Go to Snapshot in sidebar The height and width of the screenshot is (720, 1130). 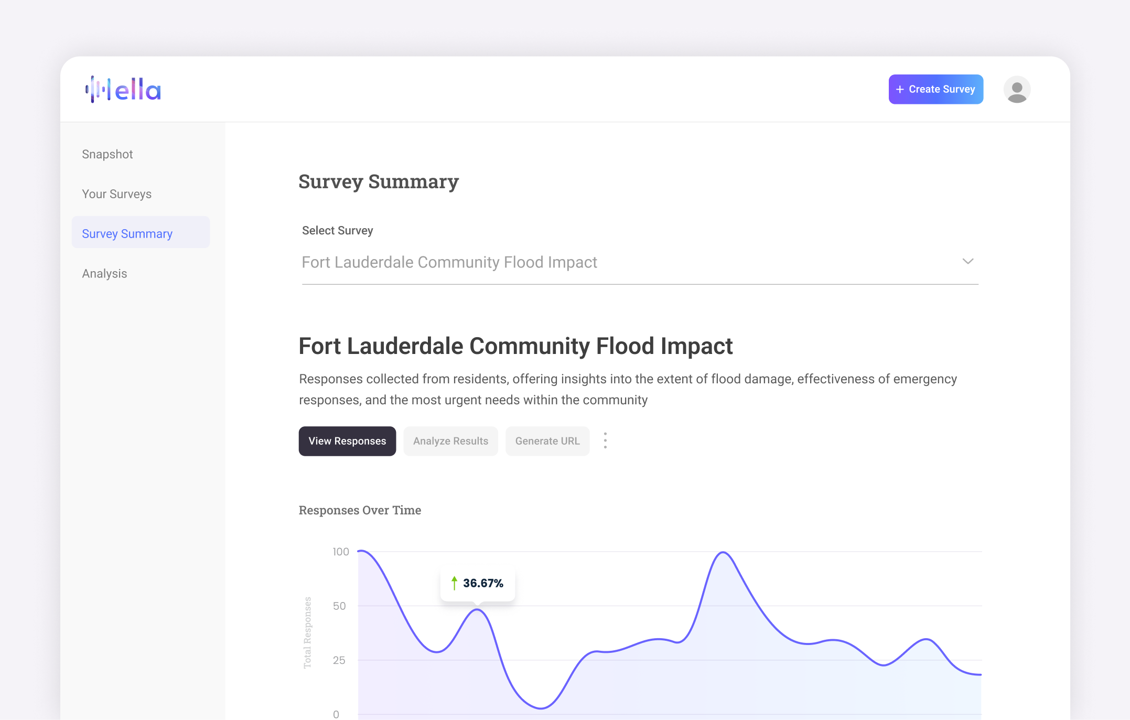pyautogui.click(x=107, y=154)
